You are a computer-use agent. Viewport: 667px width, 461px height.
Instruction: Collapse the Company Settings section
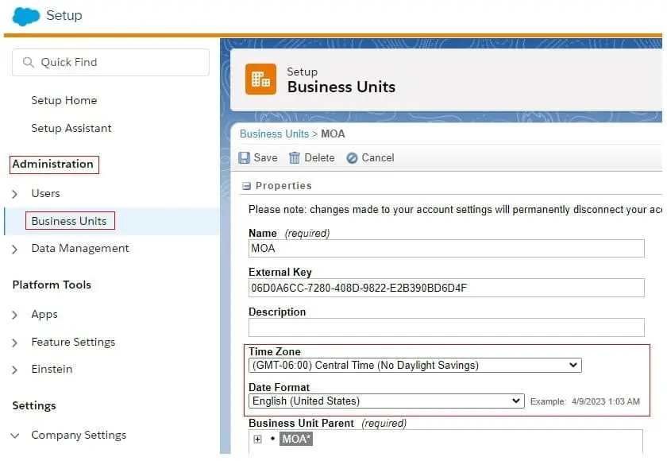pyautogui.click(x=15, y=436)
